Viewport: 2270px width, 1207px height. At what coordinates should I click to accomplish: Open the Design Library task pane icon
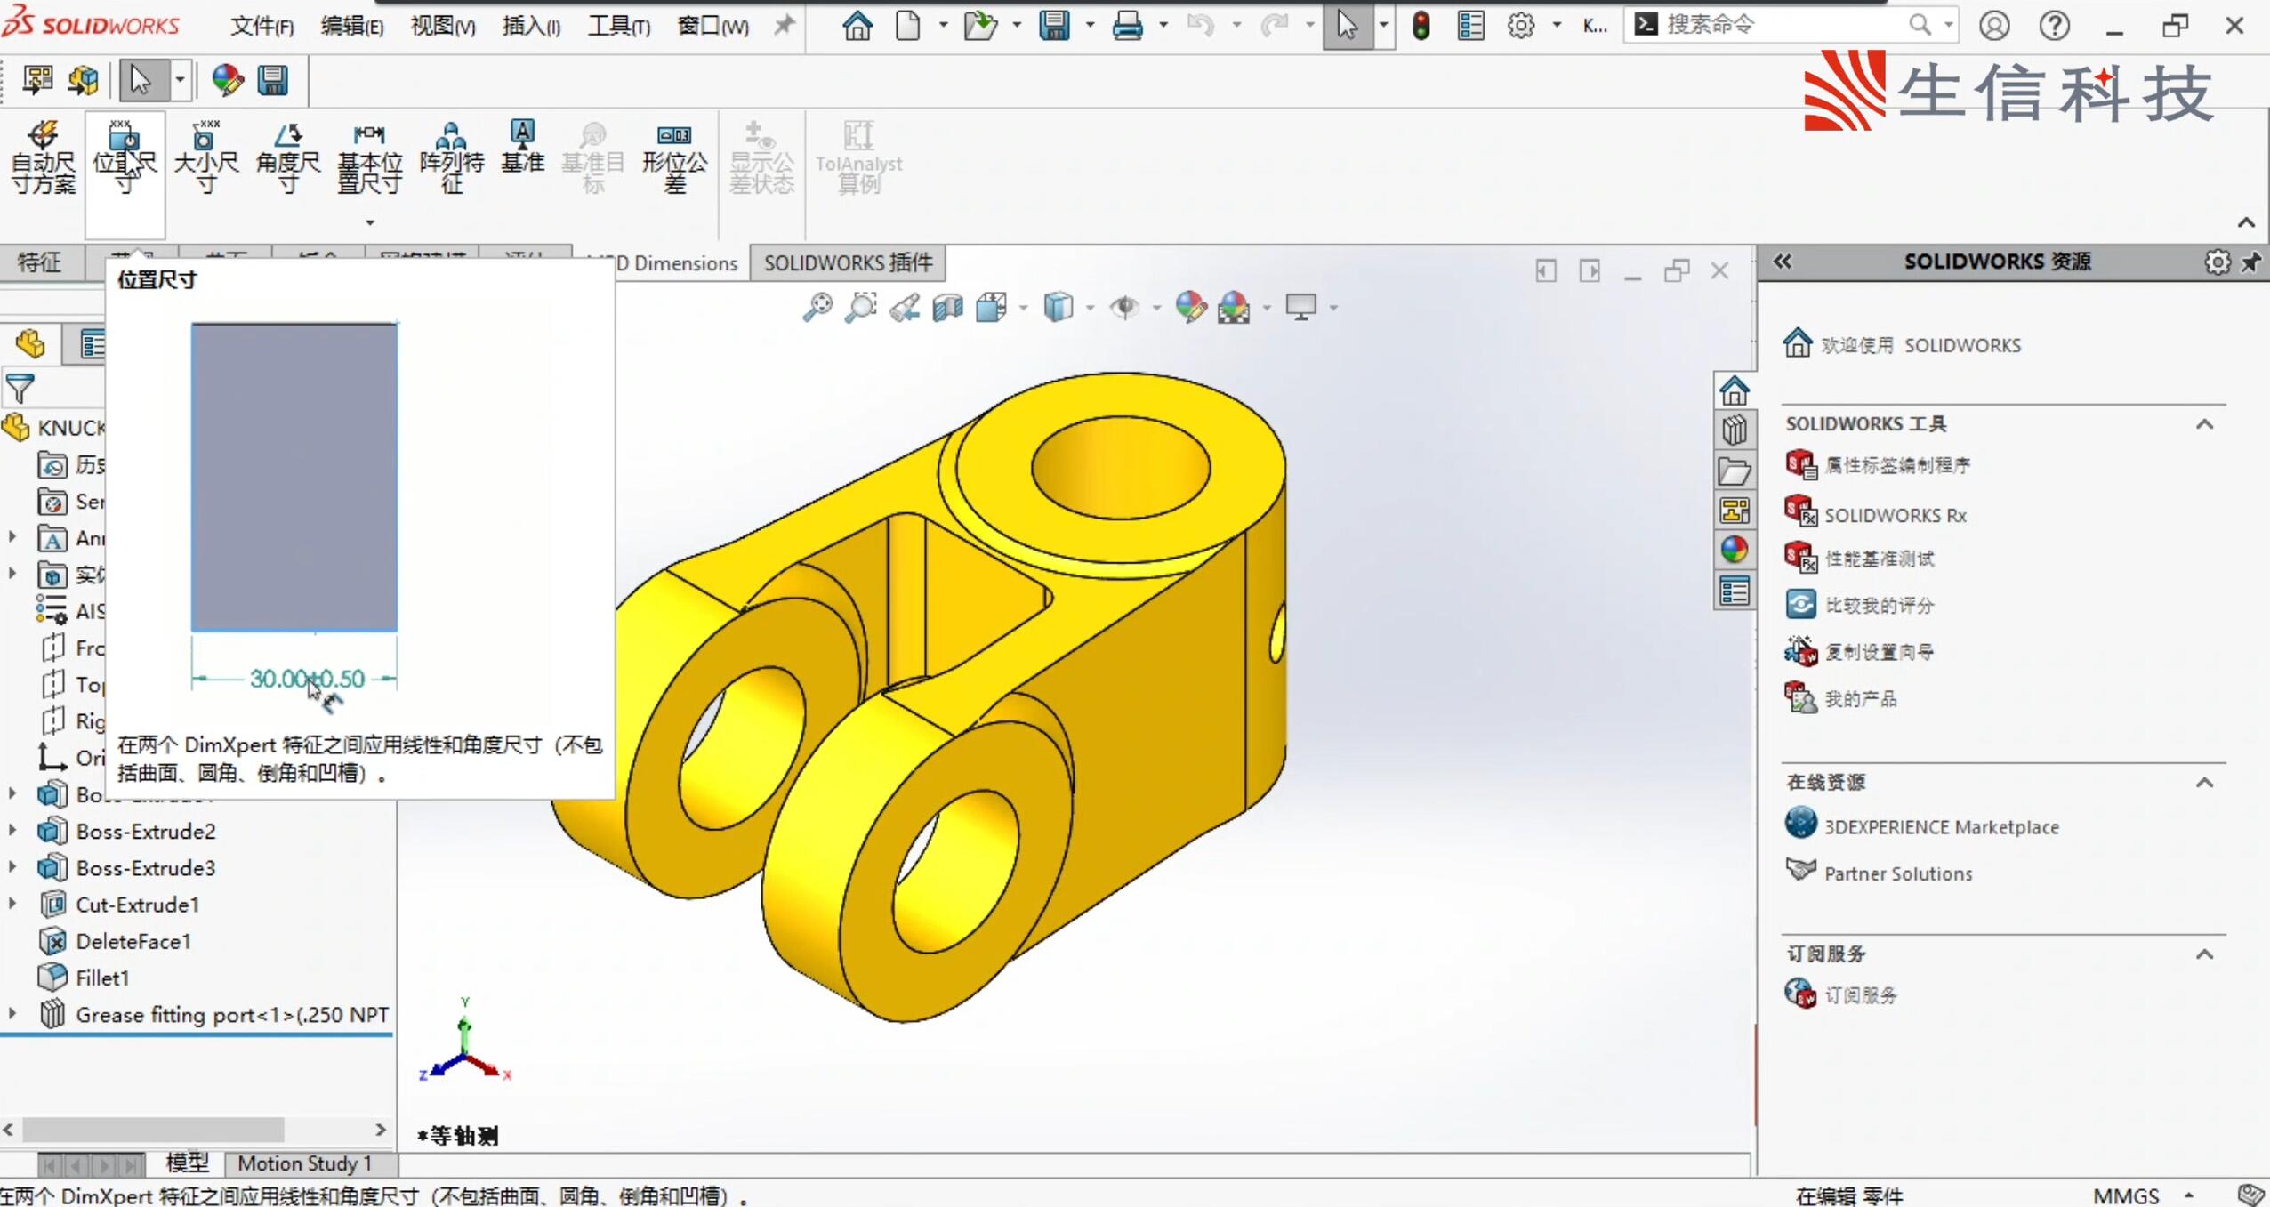coord(1735,431)
